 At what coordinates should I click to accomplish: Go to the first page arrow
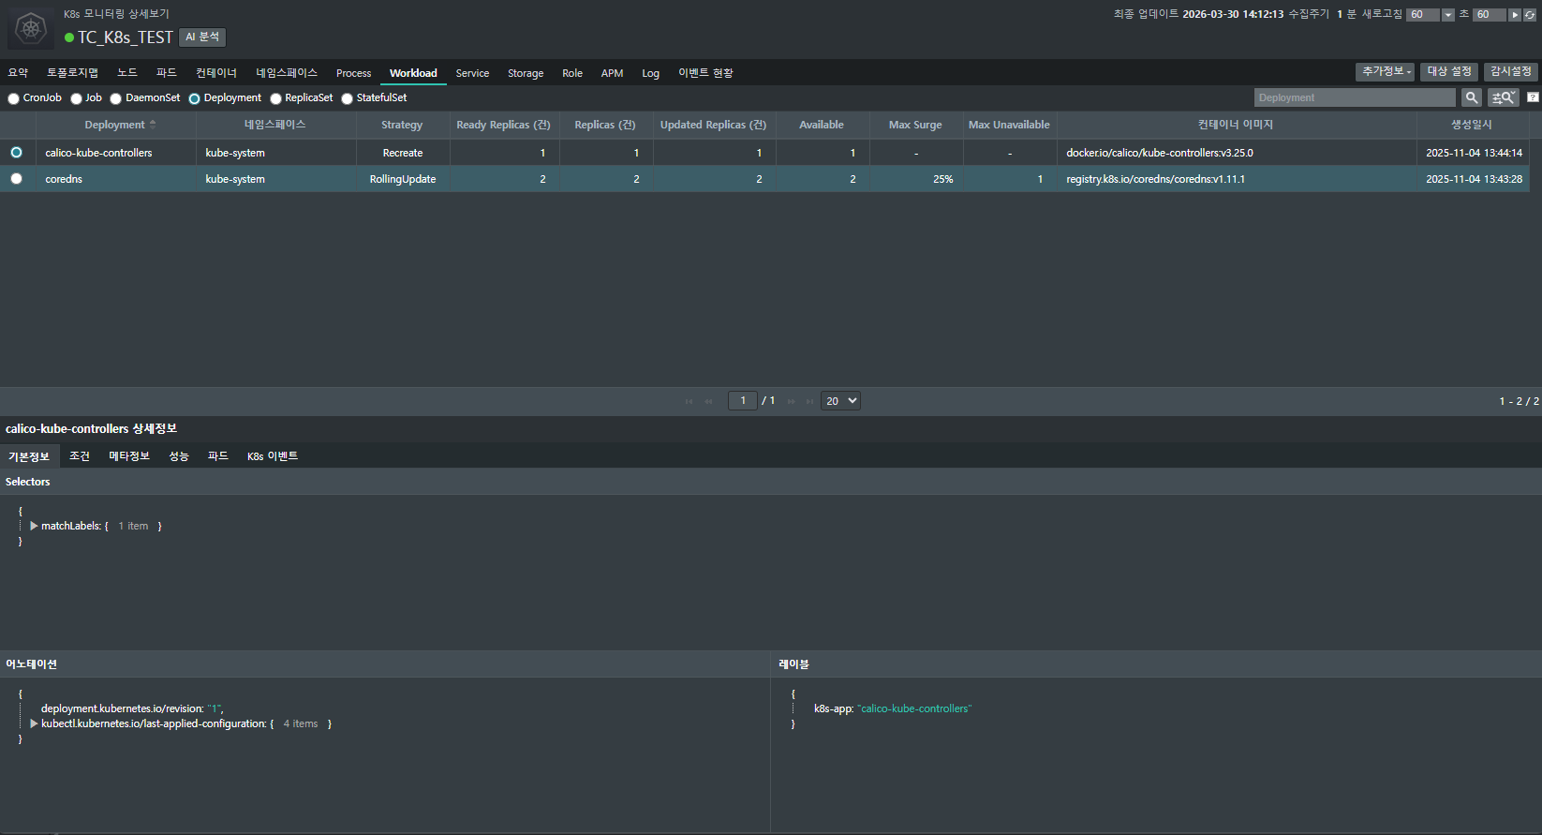pyautogui.click(x=689, y=401)
